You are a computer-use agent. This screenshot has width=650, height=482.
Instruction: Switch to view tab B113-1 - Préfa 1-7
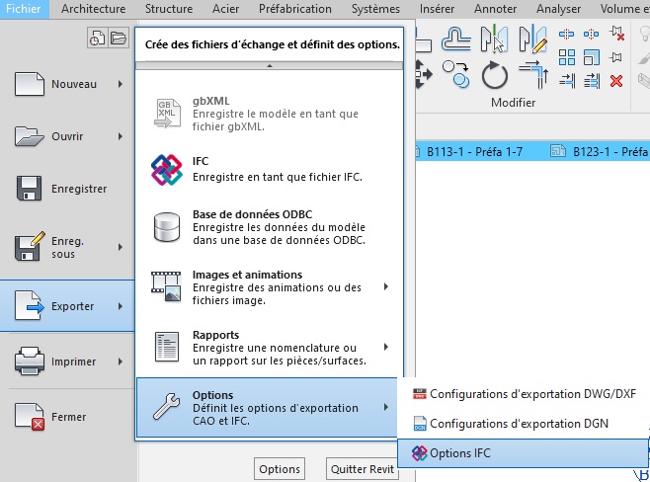point(474,152)
